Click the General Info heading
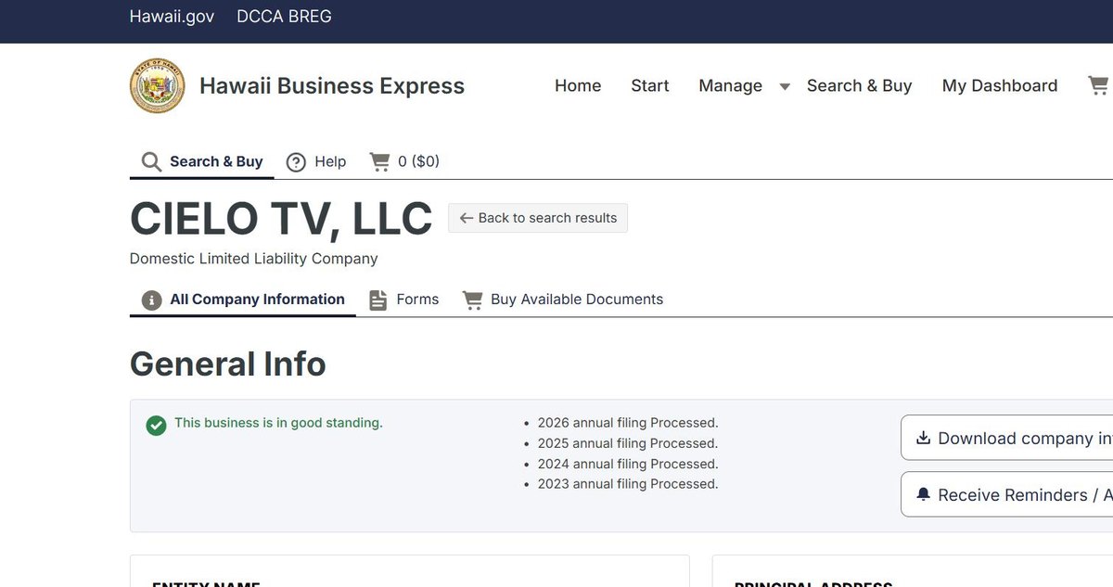Viewport: 1113px width, 587px height. click(228, 364)
